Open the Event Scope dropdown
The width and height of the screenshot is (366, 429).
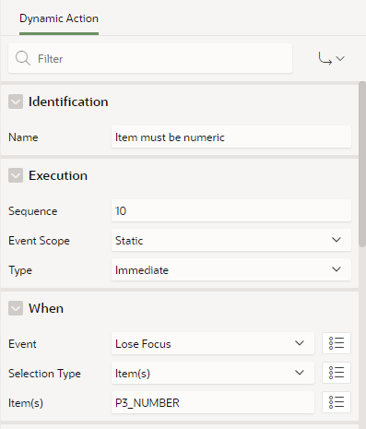pyautogui.click(x=231, y=240)
